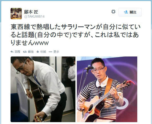Click the 轉推 retweet label

click(x=31, y=52)
